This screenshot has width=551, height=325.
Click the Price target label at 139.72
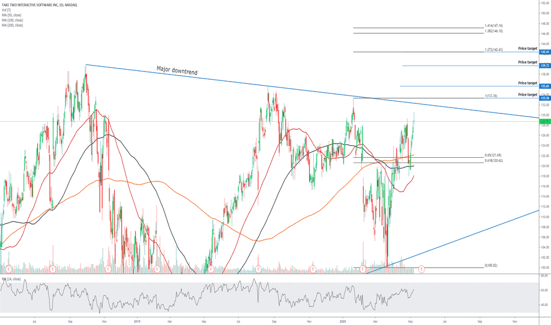(x=527, y=62)
